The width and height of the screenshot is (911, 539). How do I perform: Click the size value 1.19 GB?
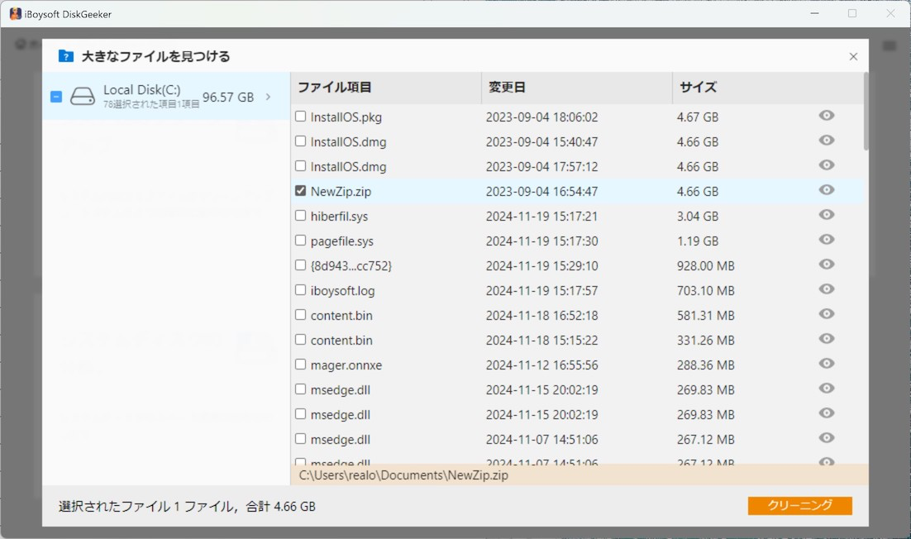click(697, 241)
